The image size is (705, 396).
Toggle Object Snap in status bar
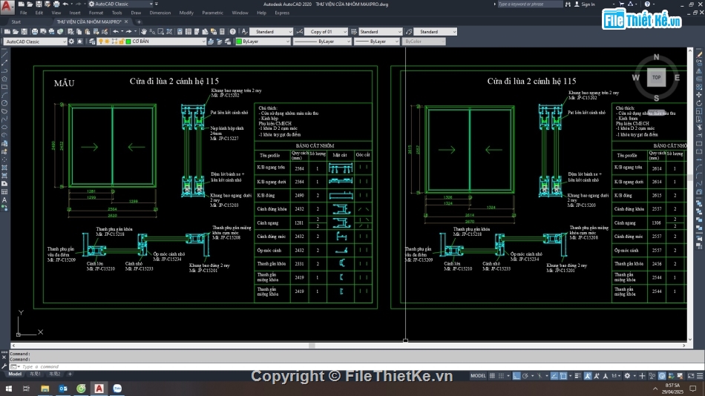coord(563,376)
